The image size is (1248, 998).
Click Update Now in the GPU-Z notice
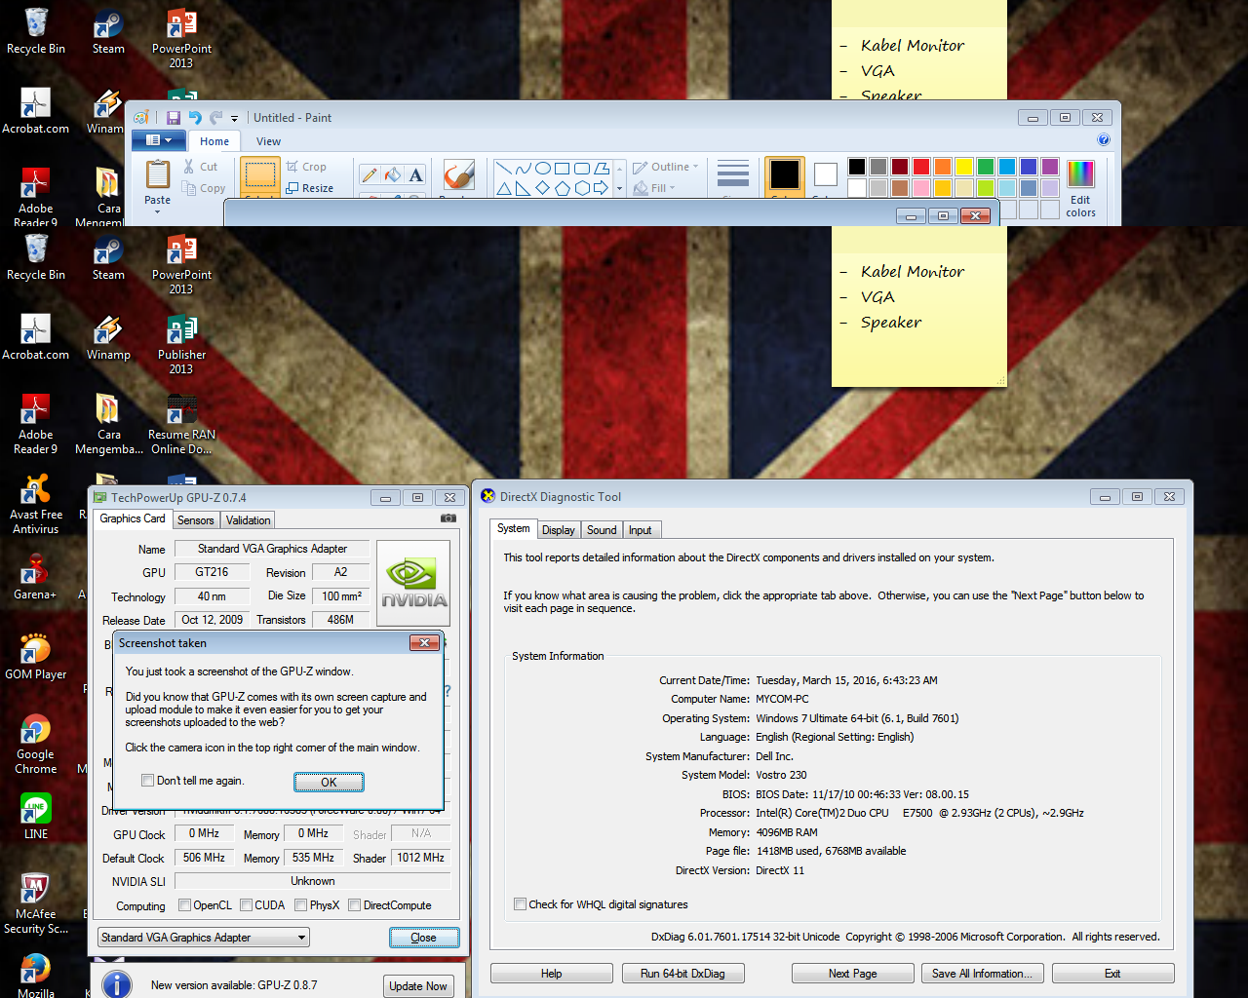[418, 985]
